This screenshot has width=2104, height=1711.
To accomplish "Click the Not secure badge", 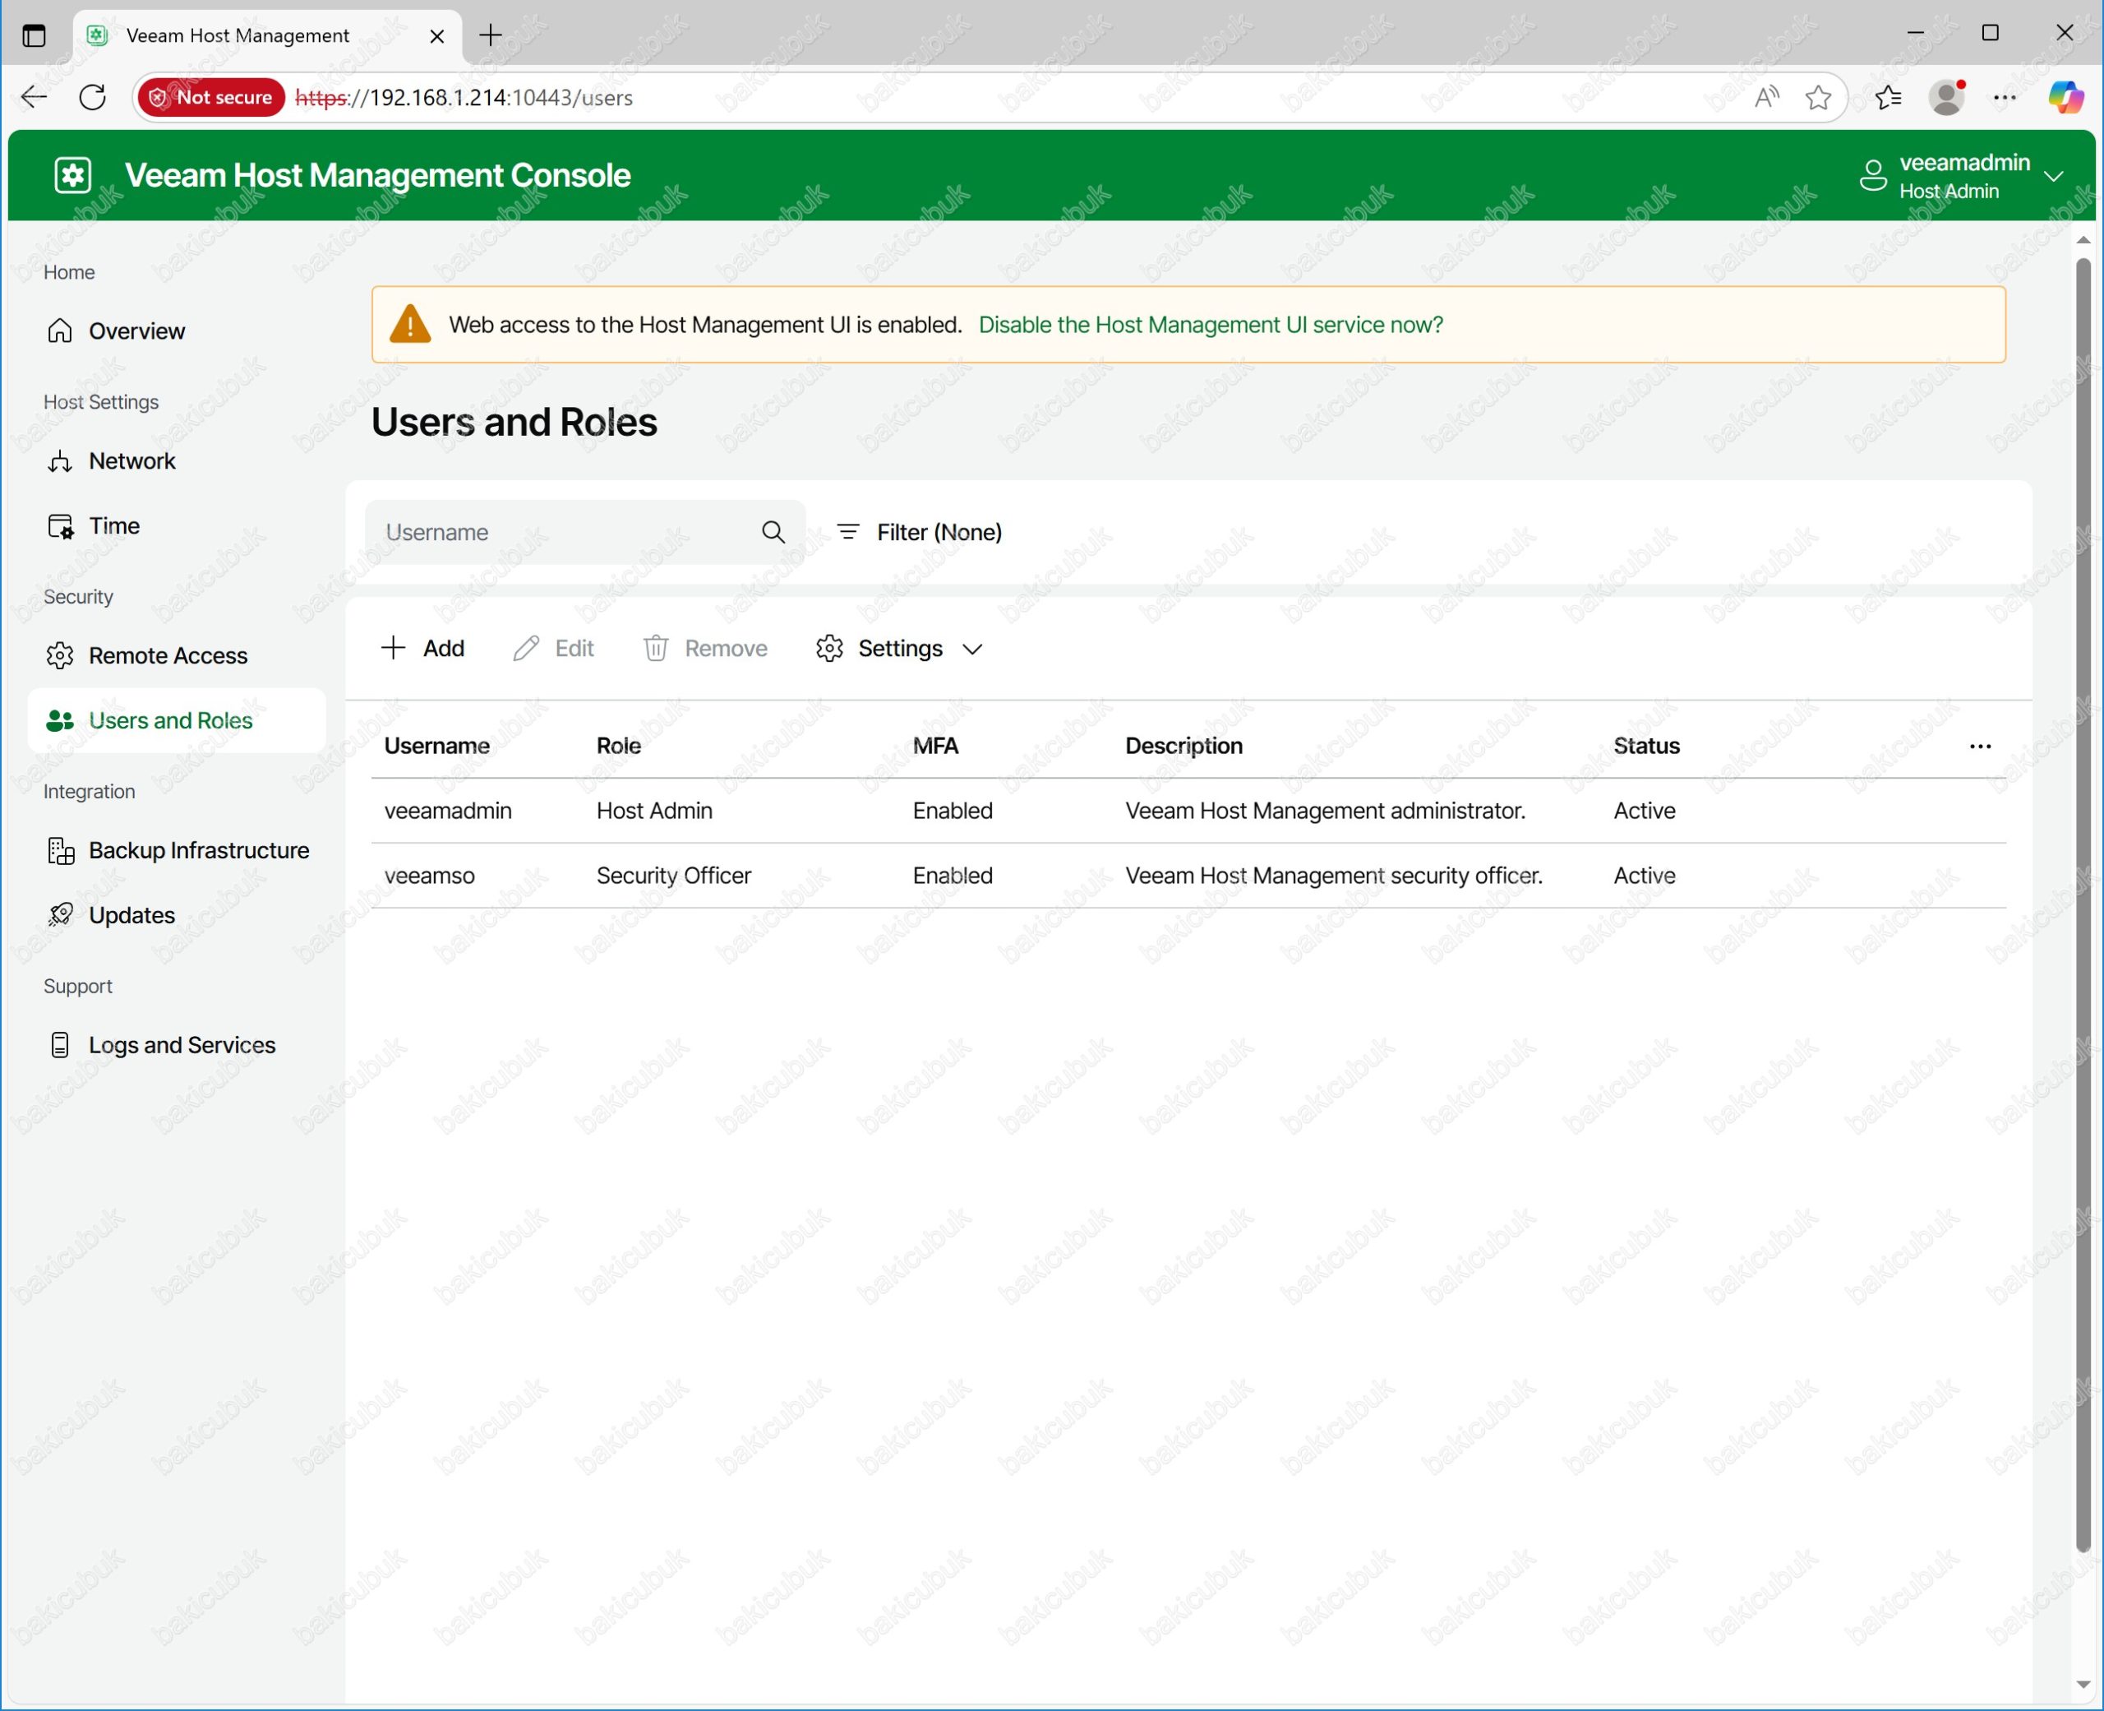I will click(x=212, y=96).
